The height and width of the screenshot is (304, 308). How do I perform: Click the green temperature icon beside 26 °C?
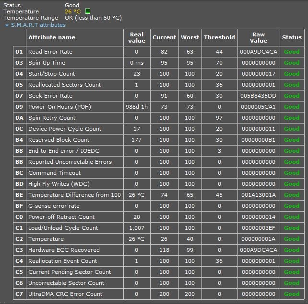(88, 11)
